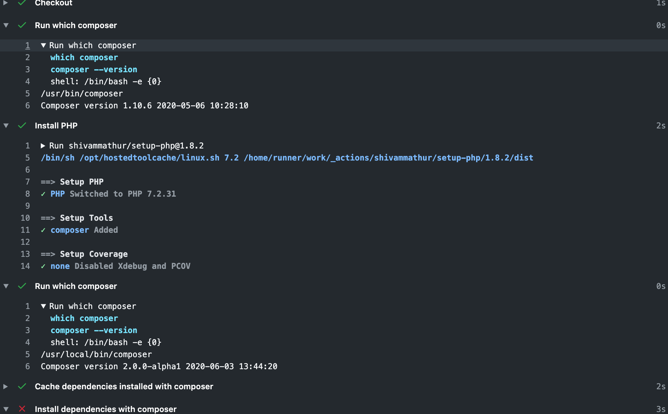Viewport: 668px width, 414px height.
Task: Click the checkmark on second Run which composer
Action: click(x=22, y=286)
